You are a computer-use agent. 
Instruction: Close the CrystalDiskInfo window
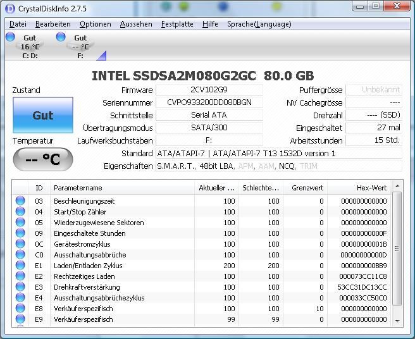(x=397, y=6)
